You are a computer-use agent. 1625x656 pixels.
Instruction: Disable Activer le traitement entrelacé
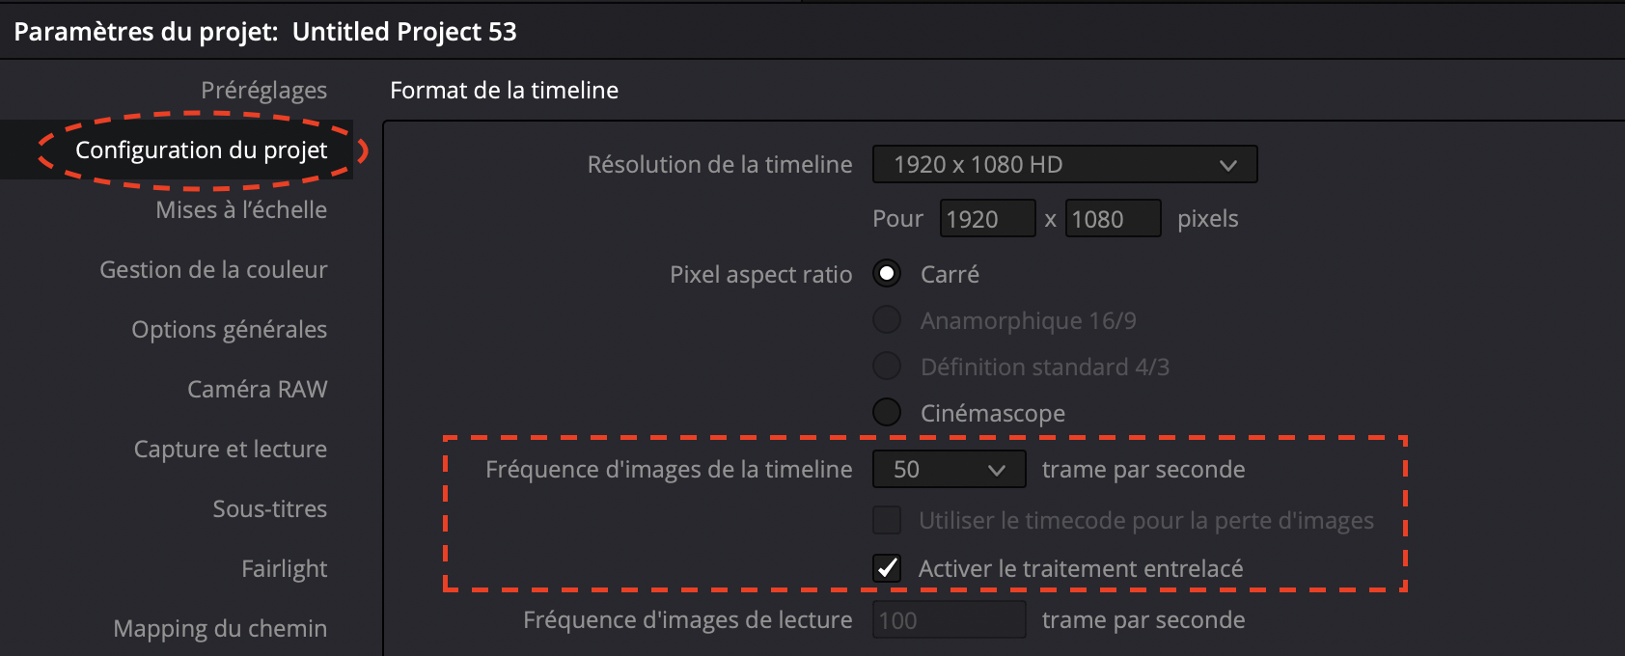pos(886,568)
